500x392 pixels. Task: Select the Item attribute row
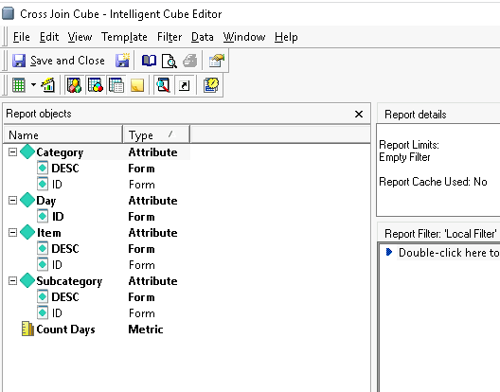[48, 233]
